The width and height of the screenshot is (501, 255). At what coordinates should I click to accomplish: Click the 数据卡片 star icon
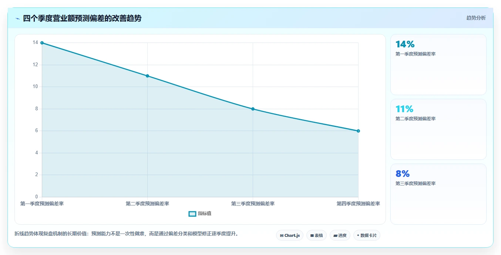358,235
